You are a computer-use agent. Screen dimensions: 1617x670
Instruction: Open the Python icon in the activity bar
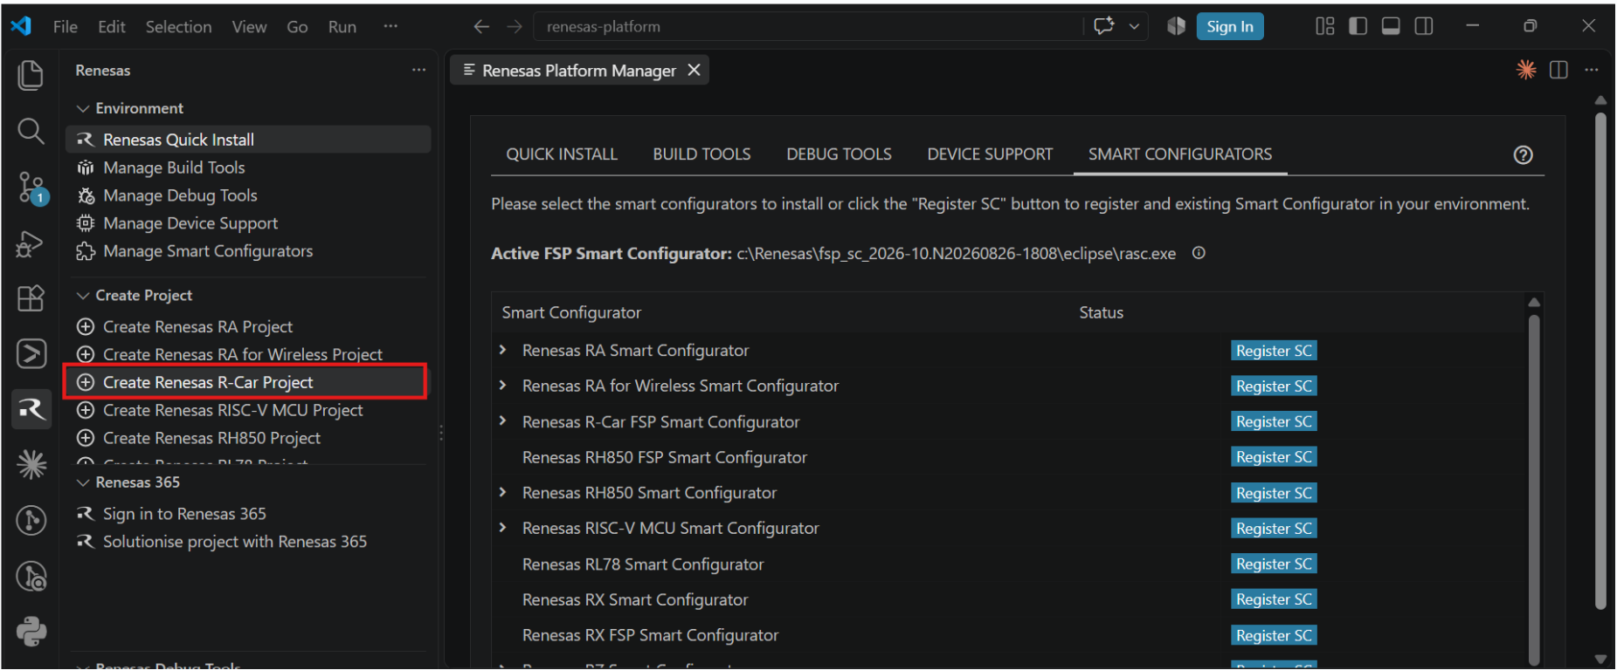[31, 632]
